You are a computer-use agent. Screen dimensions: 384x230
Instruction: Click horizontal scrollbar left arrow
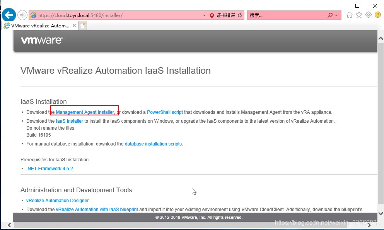tap(9, 225)
